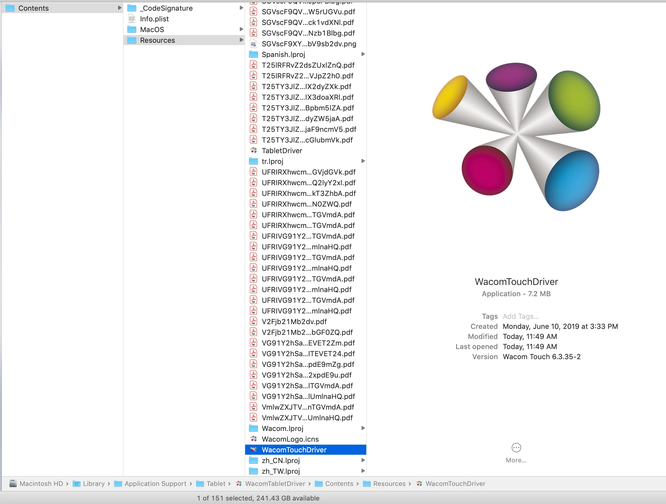Click the _CodeSignature folder icon
This screenshot has width=666, height=504.
point(131,8)
